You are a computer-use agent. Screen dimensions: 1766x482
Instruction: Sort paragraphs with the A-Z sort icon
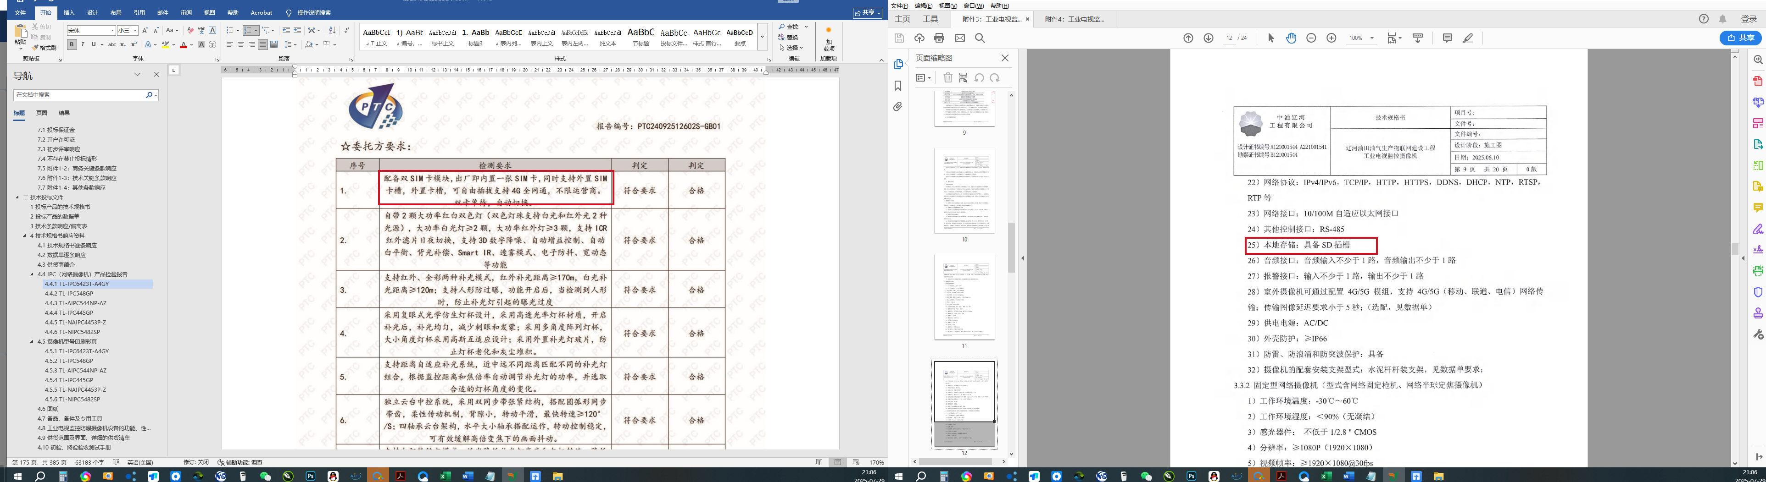[x=333, y=30]
